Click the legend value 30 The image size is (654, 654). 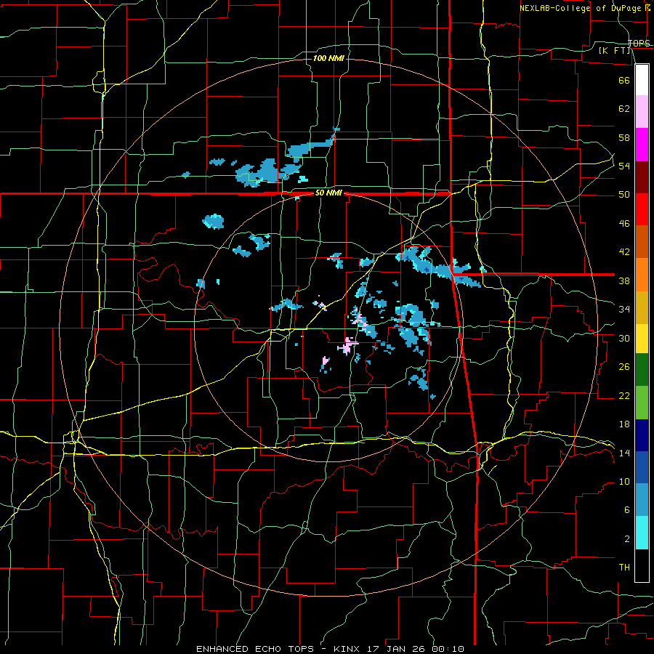(624, 338)
